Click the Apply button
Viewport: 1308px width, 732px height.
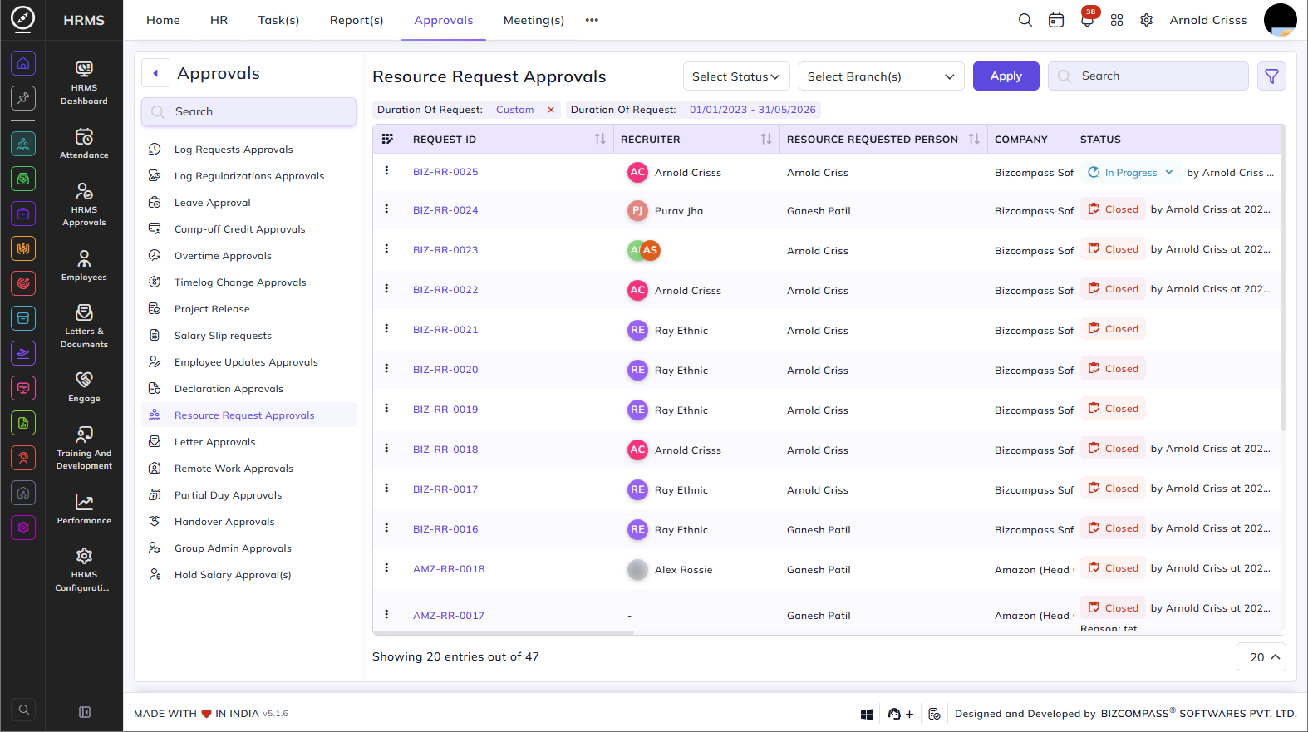coord(1006,76)
